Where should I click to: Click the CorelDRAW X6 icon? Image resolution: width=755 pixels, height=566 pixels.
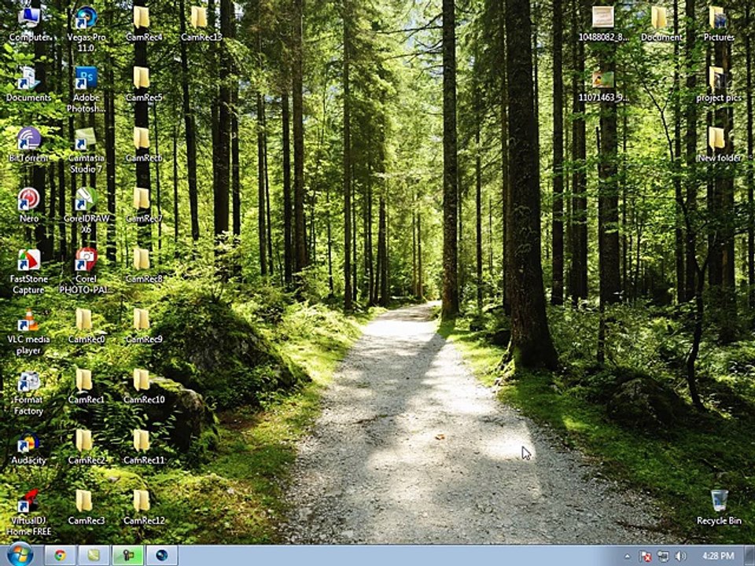click(87, 211)
